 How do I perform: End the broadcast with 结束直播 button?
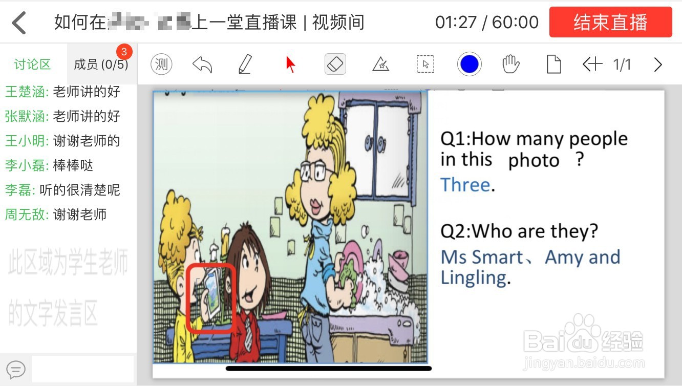click(x=610, y=22)
